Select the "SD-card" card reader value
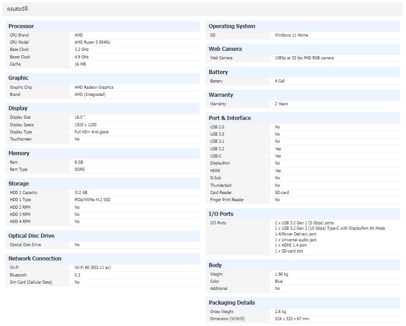This screenshot has height=326, width=406. (x=282, y=193)
